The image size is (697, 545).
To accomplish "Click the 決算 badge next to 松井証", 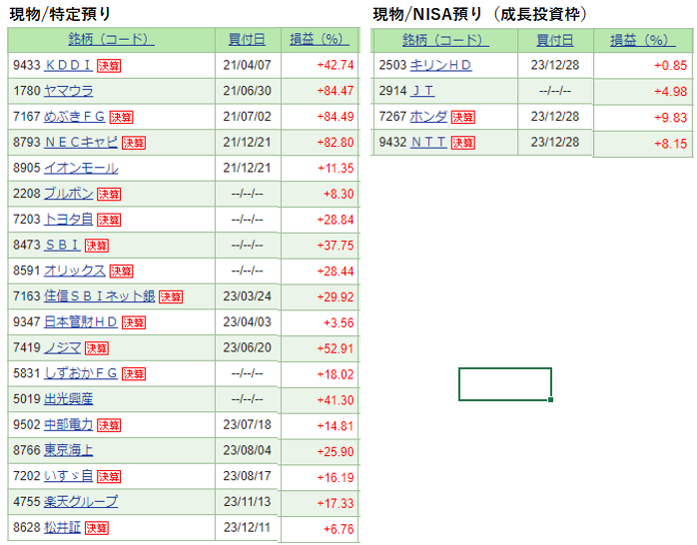I will tap(97, 529).
